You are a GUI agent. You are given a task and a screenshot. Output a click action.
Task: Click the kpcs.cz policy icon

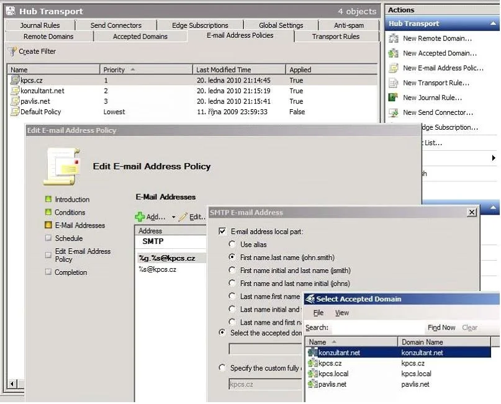point(15,80)
